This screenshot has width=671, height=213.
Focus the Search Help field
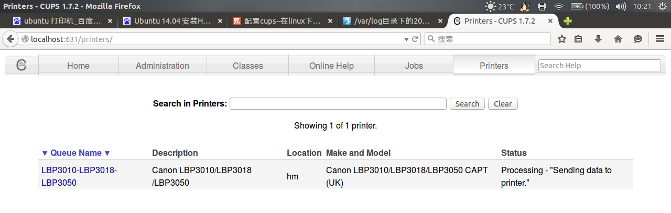(599, 66)
